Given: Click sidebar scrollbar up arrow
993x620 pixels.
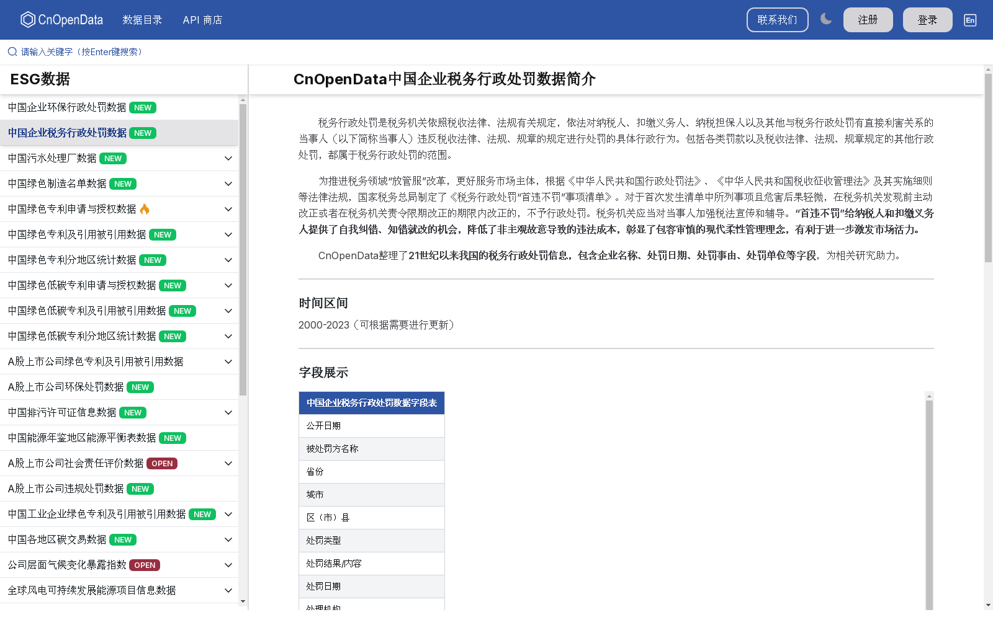Looking at the screenshot, I should click(243, 99).
